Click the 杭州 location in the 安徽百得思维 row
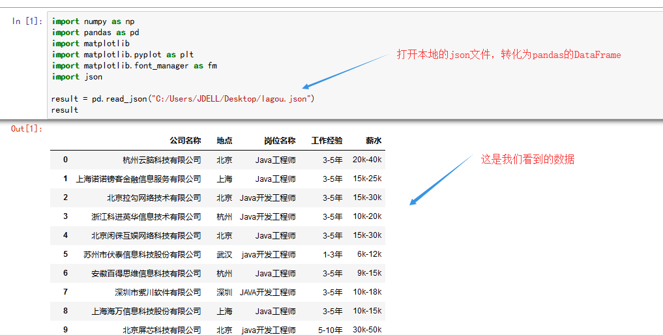The width and height of the screenshot is (663, 335). tap(224, 273)
